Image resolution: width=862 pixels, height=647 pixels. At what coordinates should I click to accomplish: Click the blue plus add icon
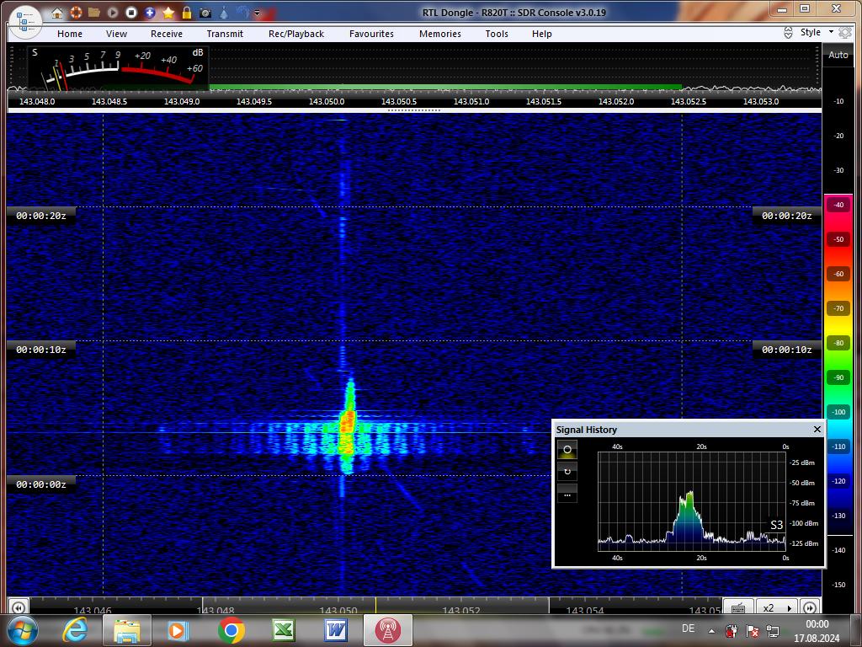pos(150,13)
